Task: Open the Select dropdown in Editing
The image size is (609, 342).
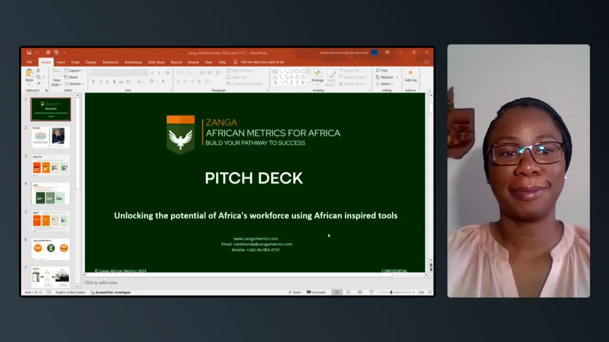Action: [383, 84]
